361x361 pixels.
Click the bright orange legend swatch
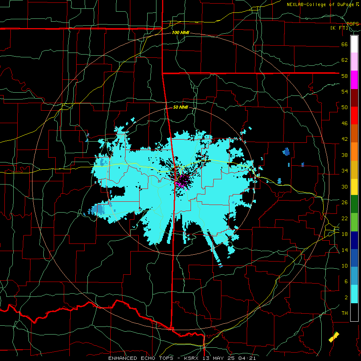pyautogui.click(x=354, y=151)
